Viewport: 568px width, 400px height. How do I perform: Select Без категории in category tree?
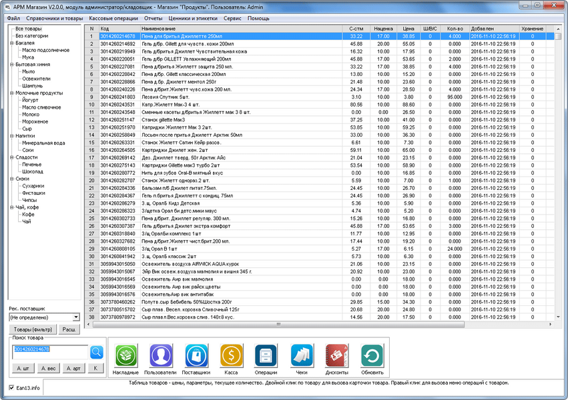click(x=31, y=36)
